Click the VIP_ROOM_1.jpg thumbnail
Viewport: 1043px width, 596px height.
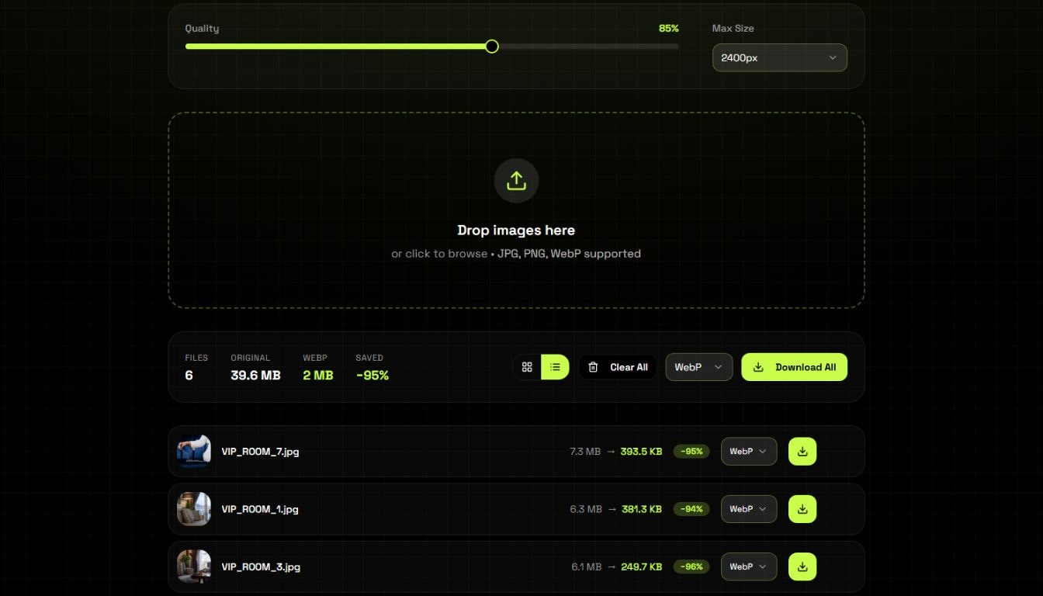tap(193, 509)
